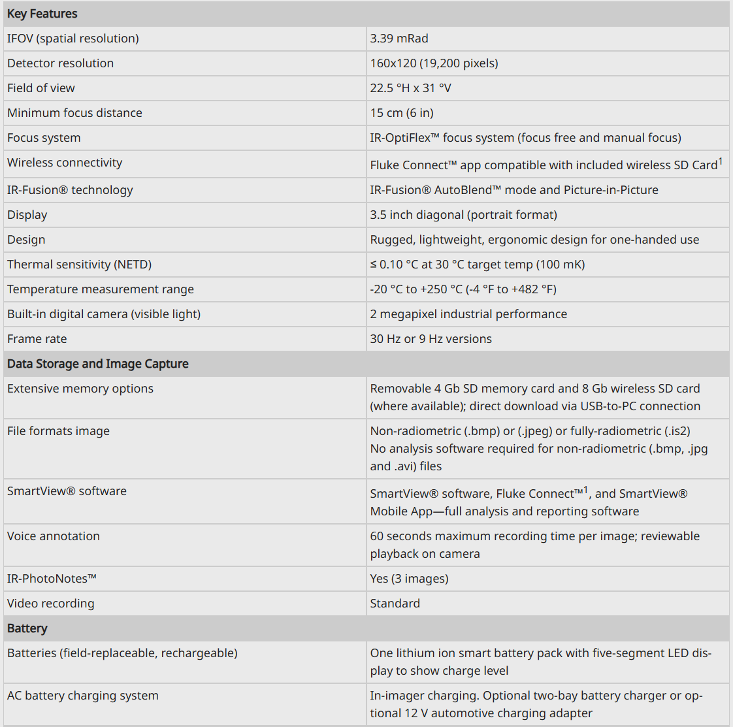Click the IR-OptiFlex focus system description
Screen dimensions: 733x727
[x=525, y=138]
